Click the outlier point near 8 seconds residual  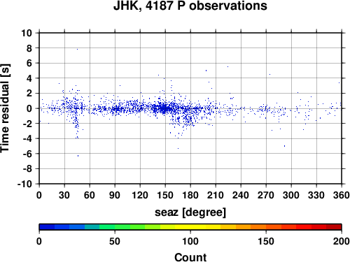(x=77, y=49)
